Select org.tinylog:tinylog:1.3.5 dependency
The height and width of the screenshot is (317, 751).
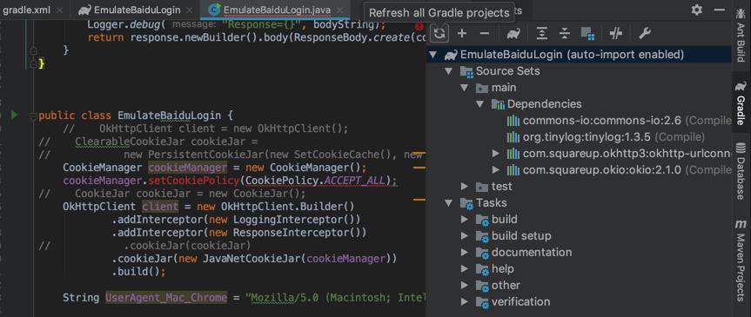pyautogui.click(x=579, y=137)
